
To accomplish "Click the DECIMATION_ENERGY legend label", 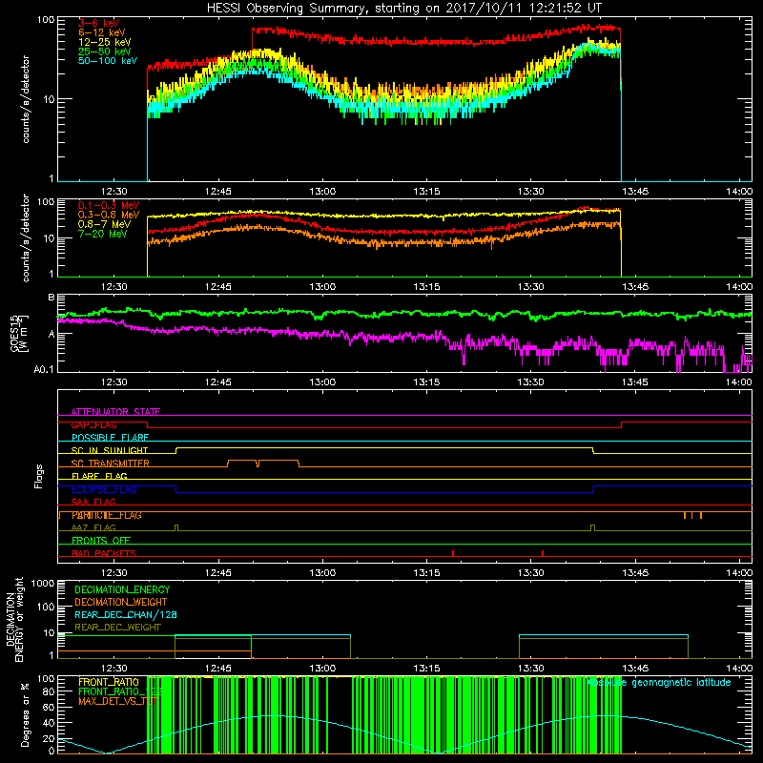I will point(122,589).
